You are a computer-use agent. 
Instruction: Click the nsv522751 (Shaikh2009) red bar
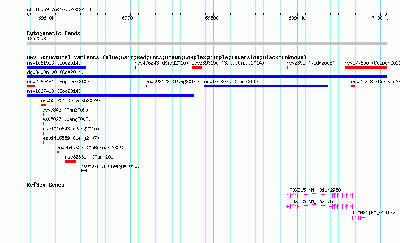coord(44,105)
